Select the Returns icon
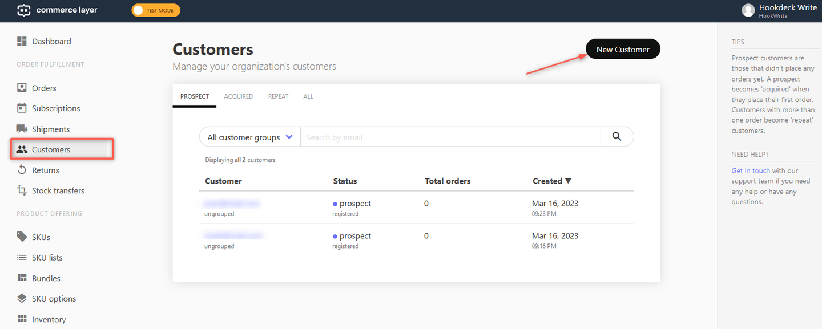 pyautogui.click(x=22, y=169)
